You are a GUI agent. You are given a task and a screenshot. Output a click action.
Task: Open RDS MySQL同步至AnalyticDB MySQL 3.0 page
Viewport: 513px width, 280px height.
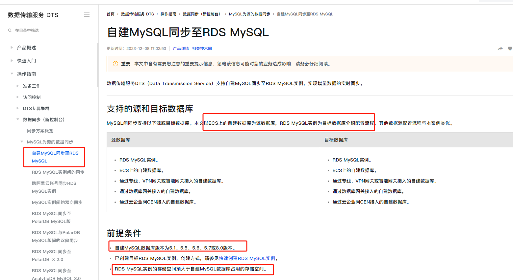56,274
